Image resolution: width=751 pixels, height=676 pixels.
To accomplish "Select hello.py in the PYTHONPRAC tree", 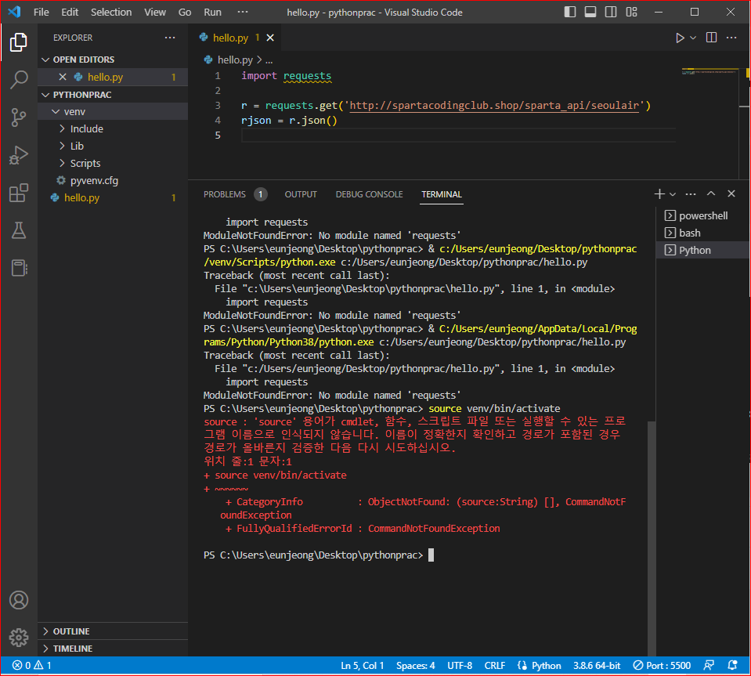I will (113, 198).
